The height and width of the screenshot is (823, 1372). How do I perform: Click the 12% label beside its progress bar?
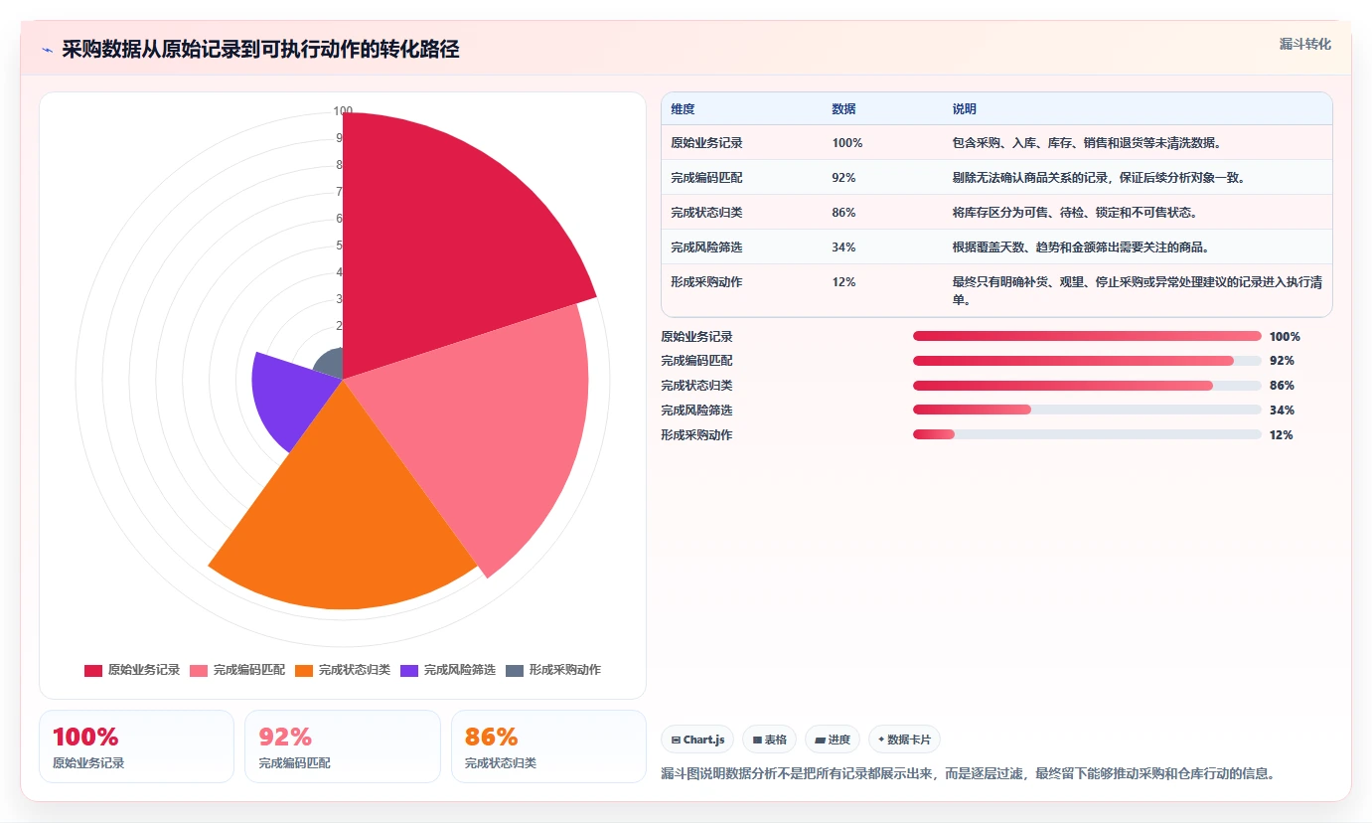(1282, 435)
